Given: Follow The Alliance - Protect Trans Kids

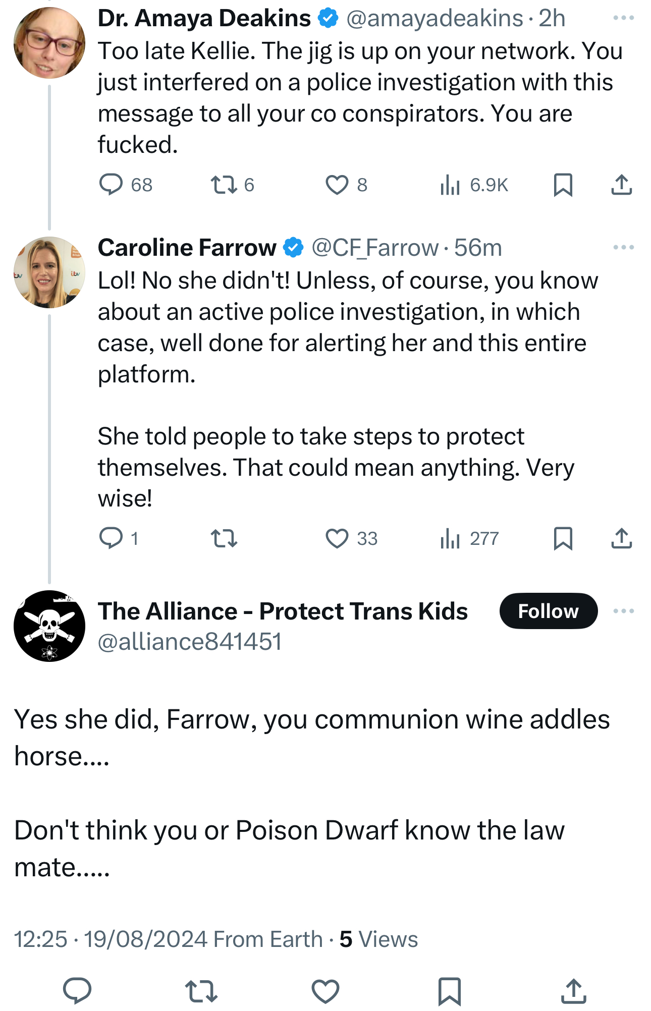Looking at the screenshot, I should [548, 611].
